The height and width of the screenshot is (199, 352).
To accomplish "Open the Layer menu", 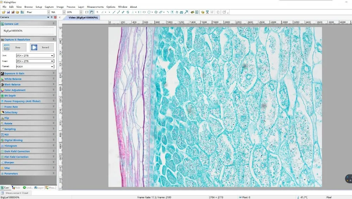I will pyautogui.click(x=81, y=7).
